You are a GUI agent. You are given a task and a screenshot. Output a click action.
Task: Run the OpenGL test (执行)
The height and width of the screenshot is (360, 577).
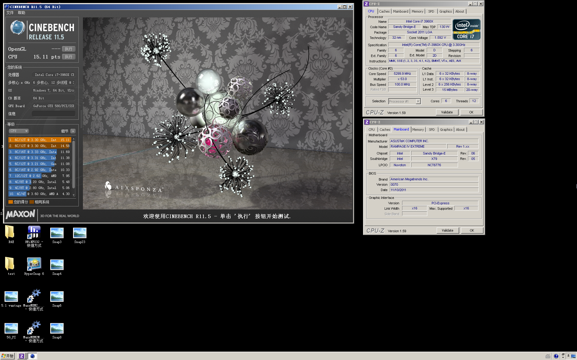[69, 49]
